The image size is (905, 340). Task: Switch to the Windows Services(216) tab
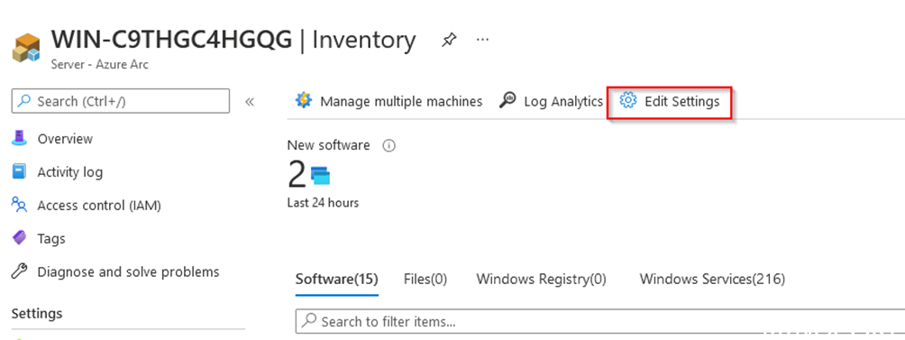(x=712, y=280)
